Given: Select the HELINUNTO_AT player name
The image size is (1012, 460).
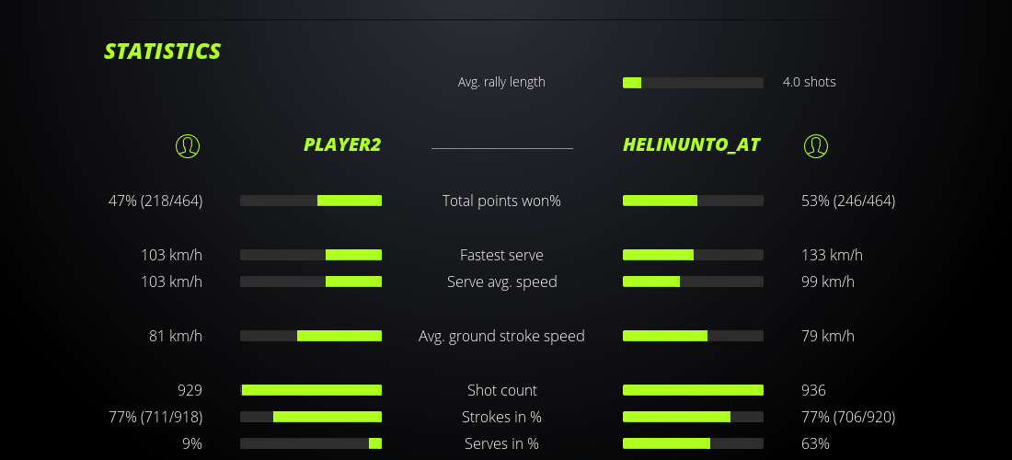Looking at the screenshot, I should pyautogui.click(x=691, y=144).
